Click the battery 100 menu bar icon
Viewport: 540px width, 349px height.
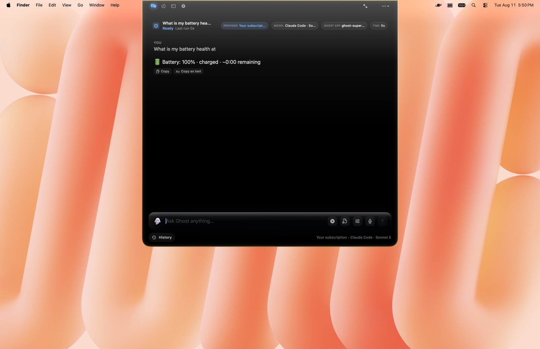coord(462,5)
